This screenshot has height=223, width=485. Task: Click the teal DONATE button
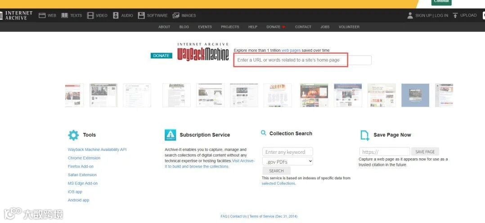point(162,56)
